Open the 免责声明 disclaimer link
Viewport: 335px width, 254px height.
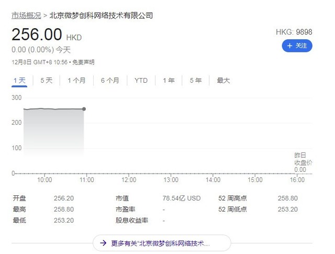coord(83,62)
